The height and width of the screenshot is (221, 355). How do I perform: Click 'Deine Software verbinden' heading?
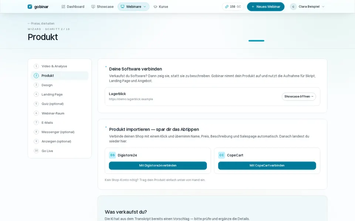click(135, 69)
